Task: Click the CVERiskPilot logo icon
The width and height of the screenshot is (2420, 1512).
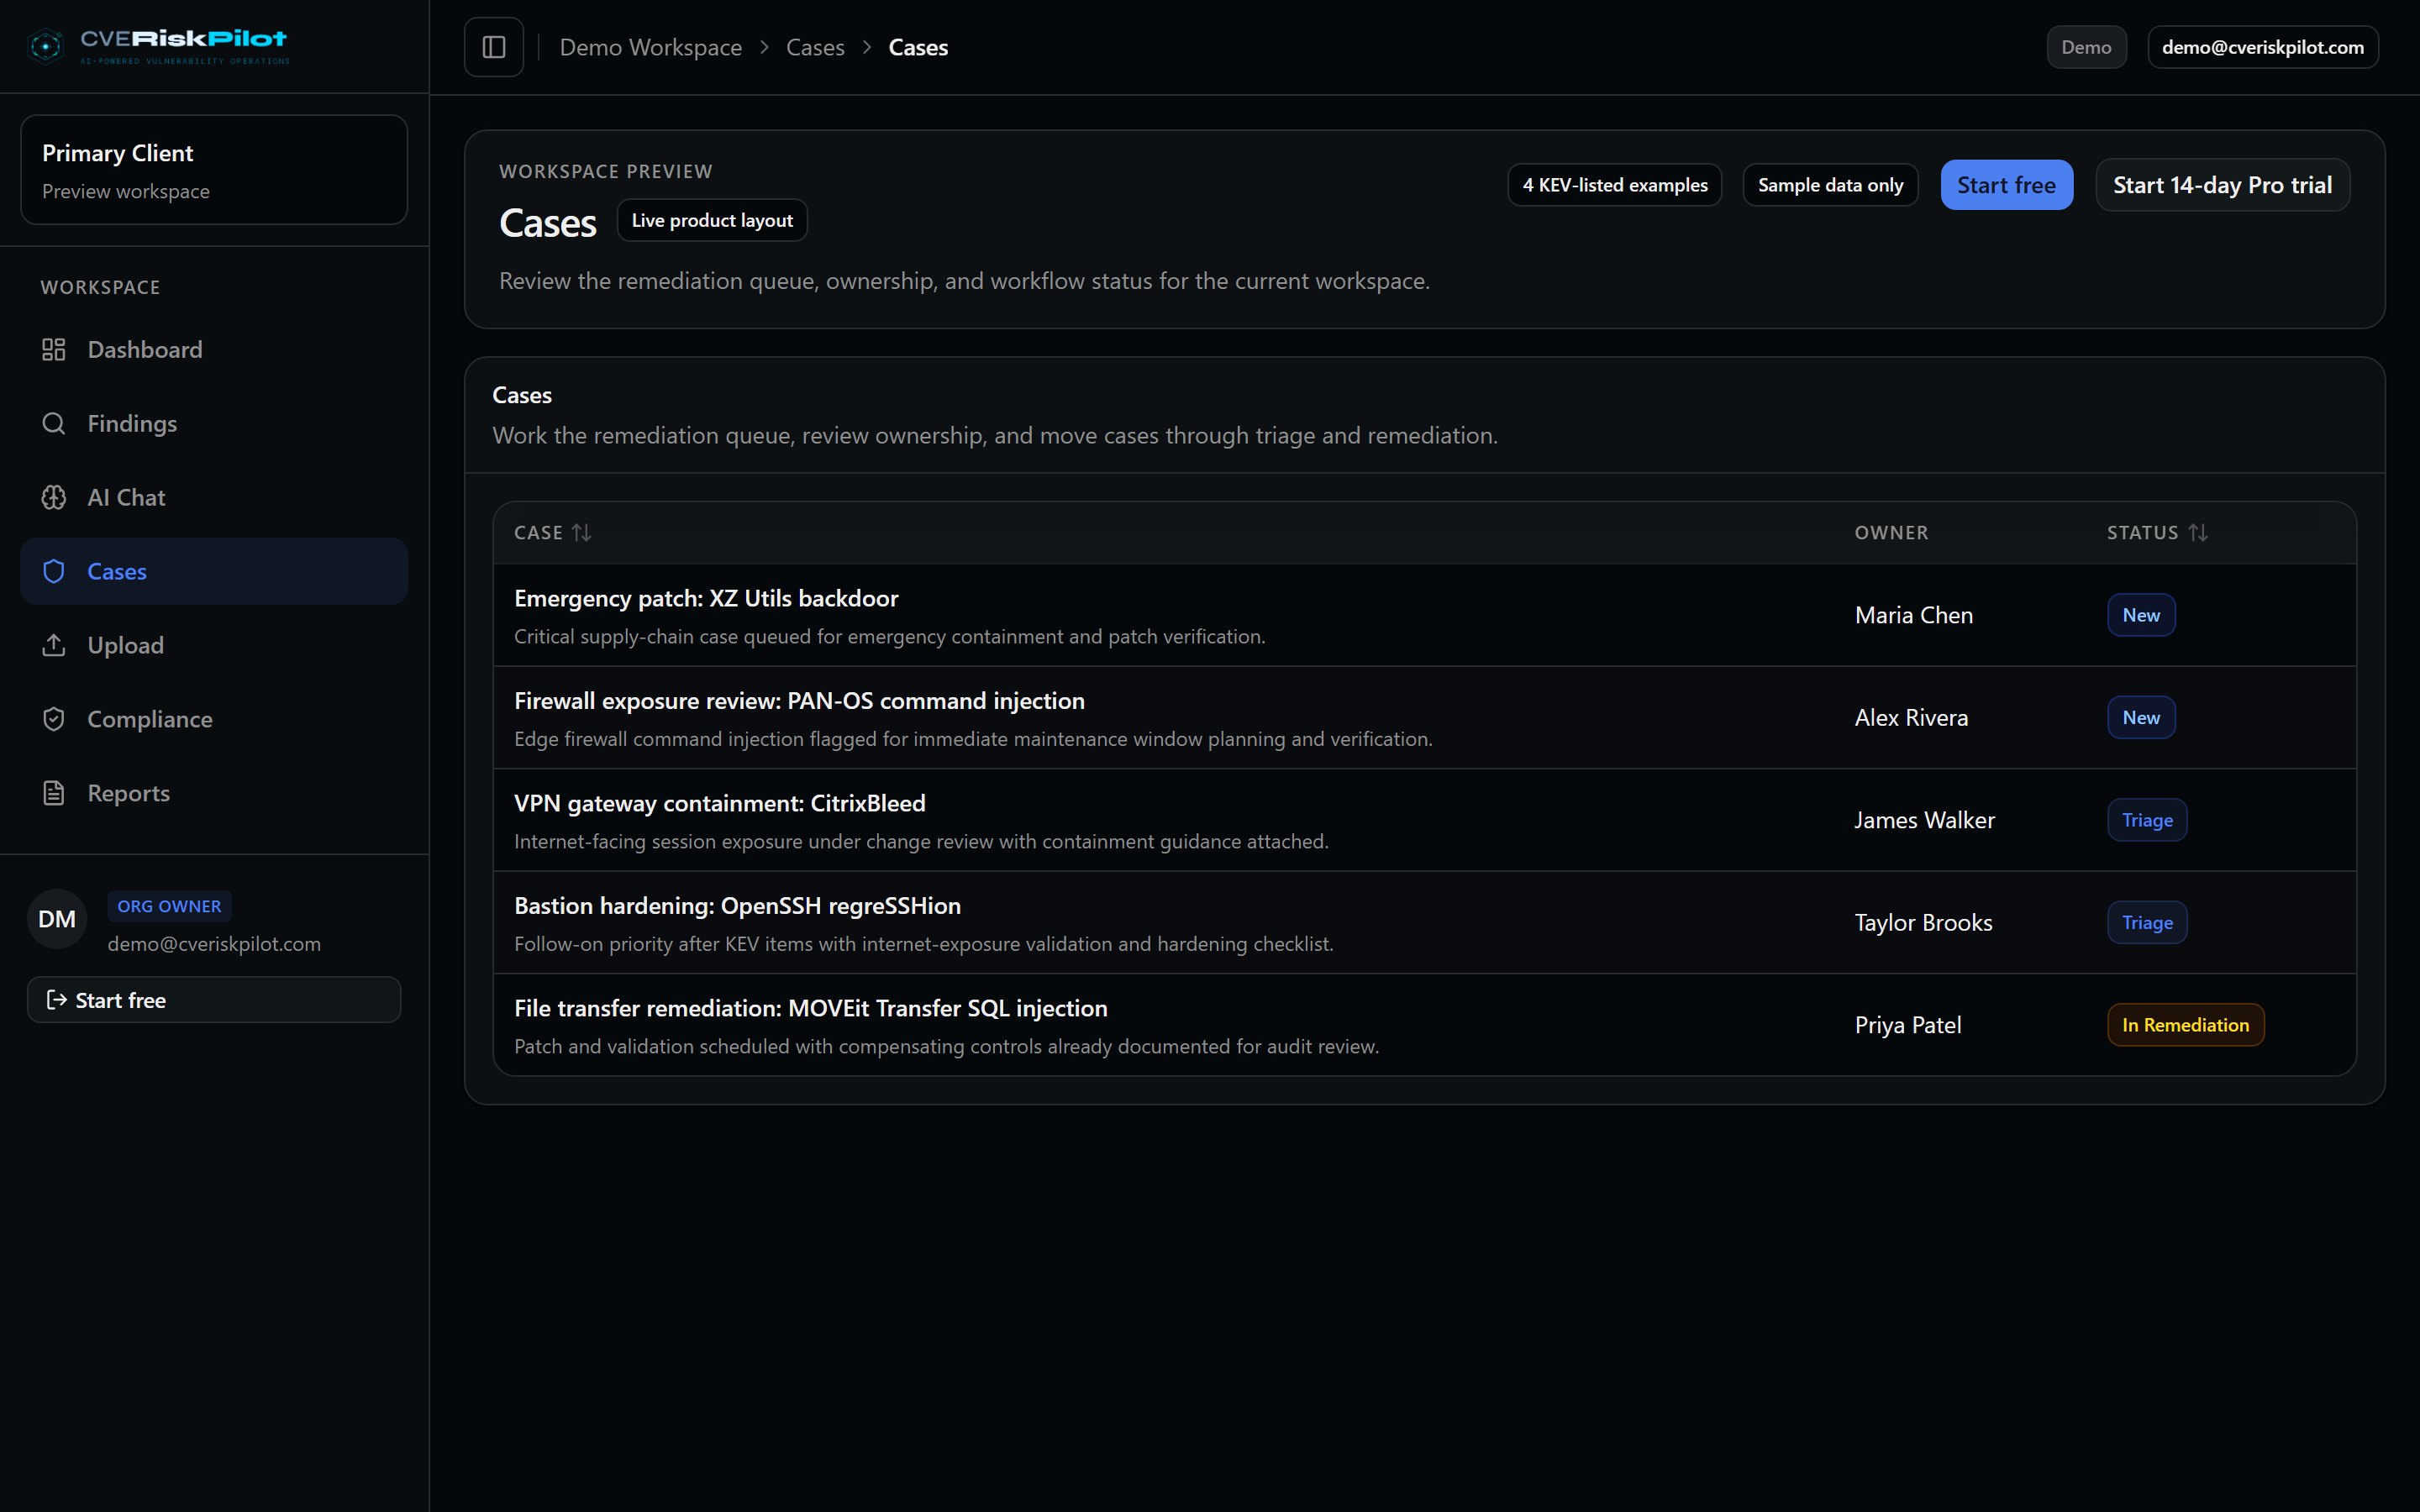Action: (x=46, y=46)
